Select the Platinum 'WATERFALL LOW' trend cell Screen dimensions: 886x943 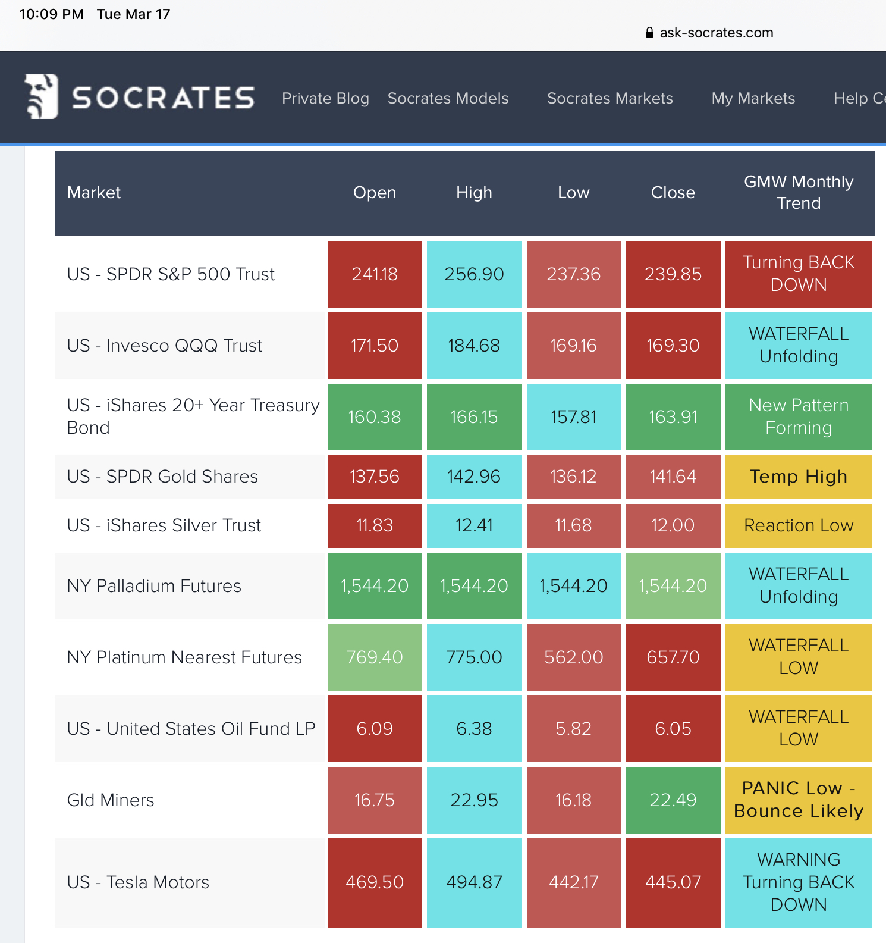pos(799,657)
